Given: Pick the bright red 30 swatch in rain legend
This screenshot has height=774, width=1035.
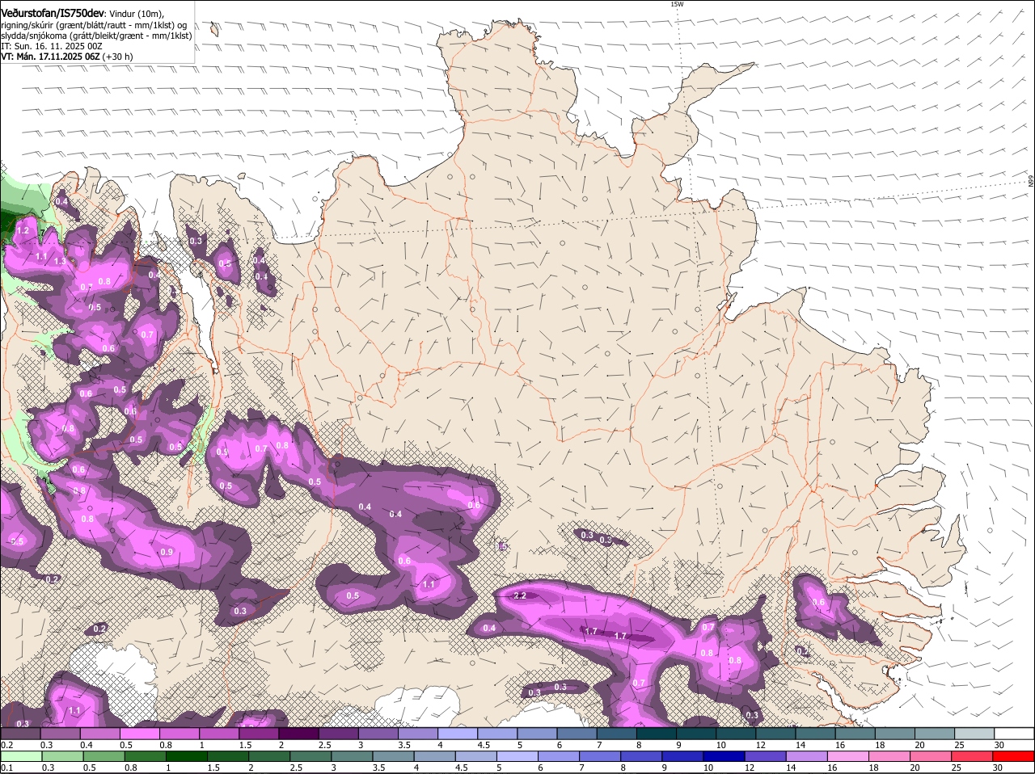Looking at the screenshot, I should click(x=1013, y=755).
